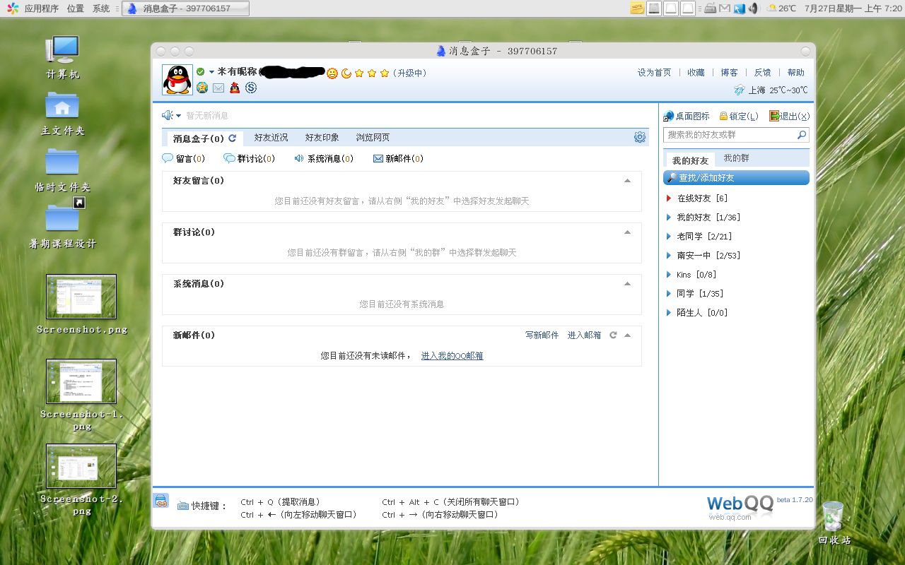Open 应用程序 menu in top panel
Screen dimensions: 905x565
tap(41, 8)
